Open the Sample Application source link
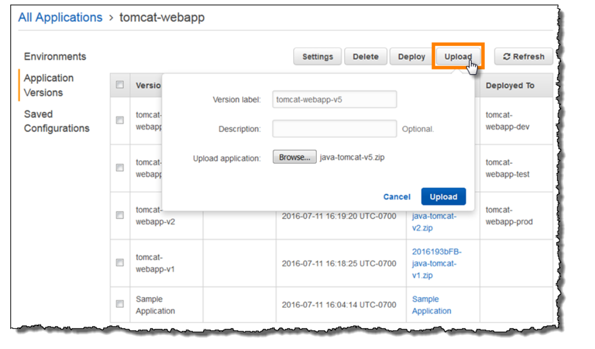This screenshot has height=349, width=595. 431,305
